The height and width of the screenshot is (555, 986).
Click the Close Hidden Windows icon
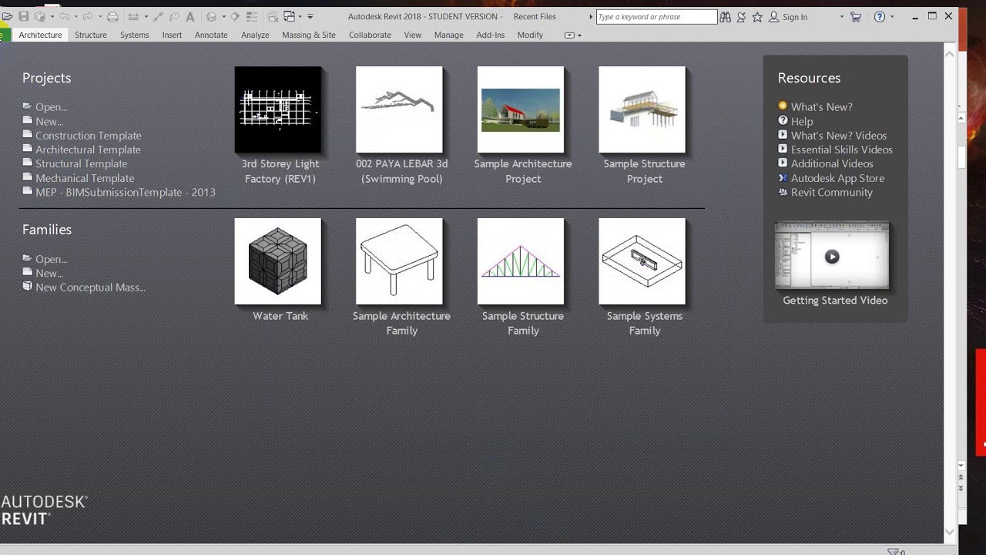(273, 16)
